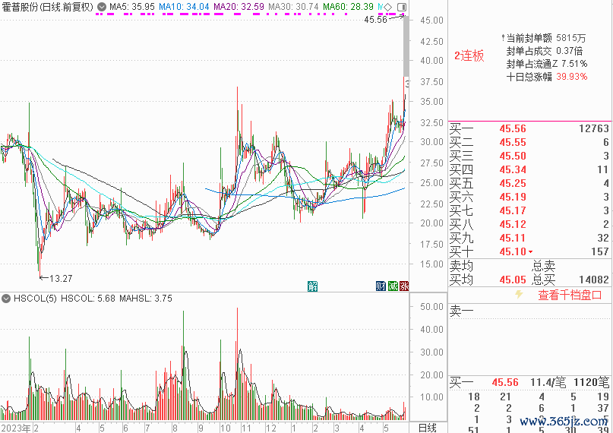
Task: Click the gray scrollbar on price axis
Action: [x=406, y=46]
